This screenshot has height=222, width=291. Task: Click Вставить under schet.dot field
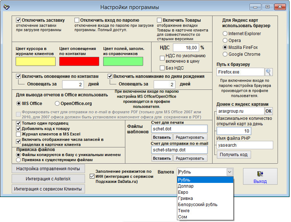[x=162, y=137]
